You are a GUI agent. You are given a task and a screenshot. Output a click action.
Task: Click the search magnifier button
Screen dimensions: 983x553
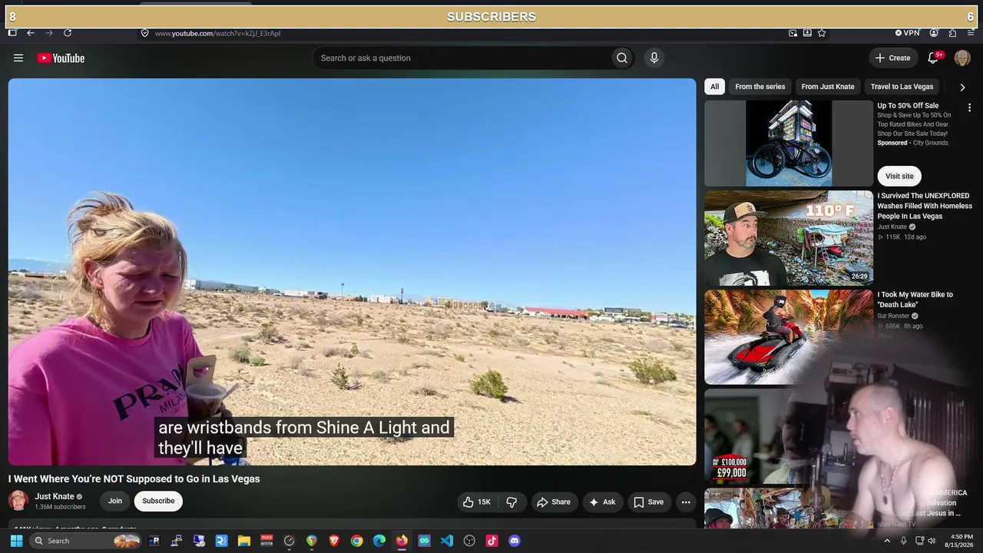622,58
